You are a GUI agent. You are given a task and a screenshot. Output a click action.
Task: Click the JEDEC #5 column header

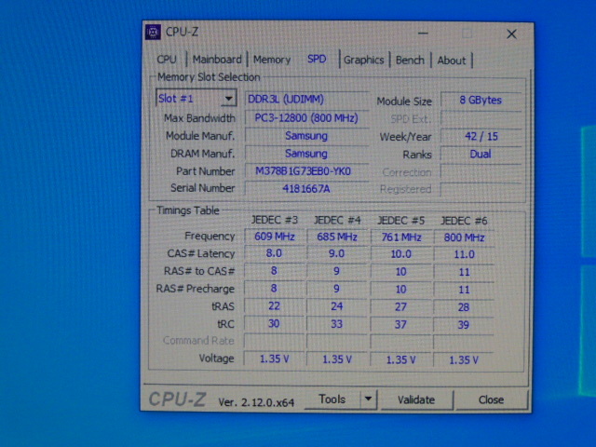pyautogui.click(x=400, y=221)
